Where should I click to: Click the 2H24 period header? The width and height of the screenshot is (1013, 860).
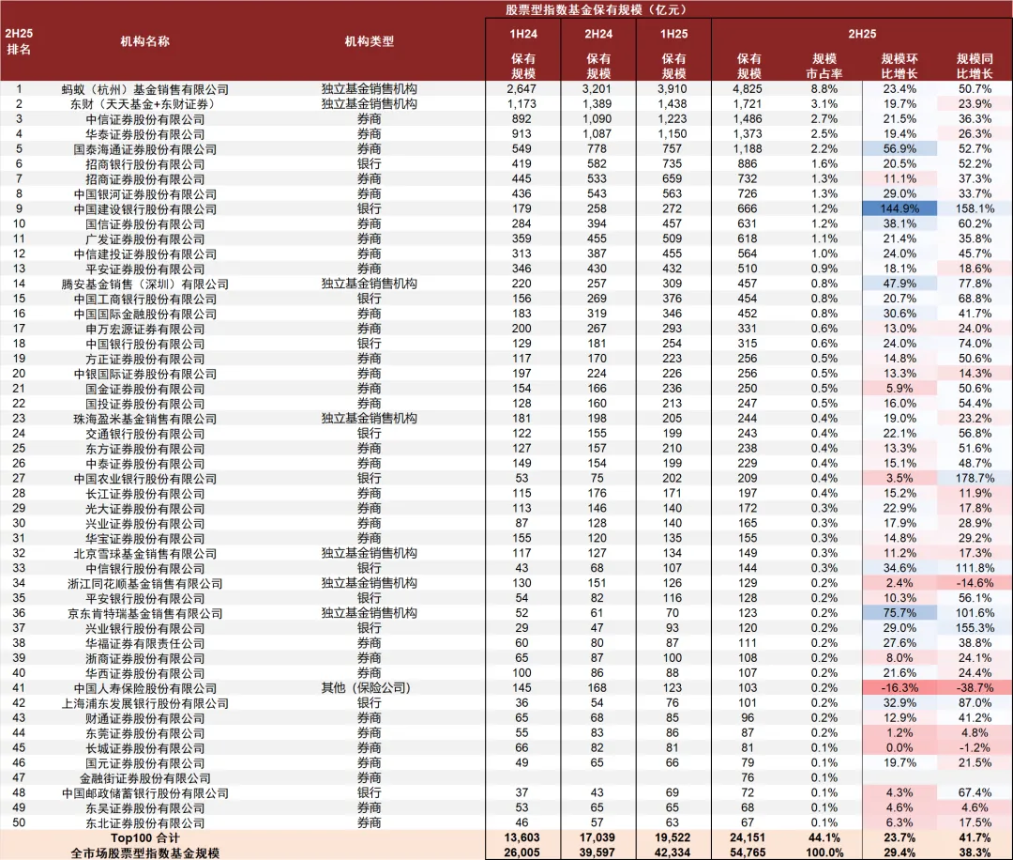tap(598, 34)
